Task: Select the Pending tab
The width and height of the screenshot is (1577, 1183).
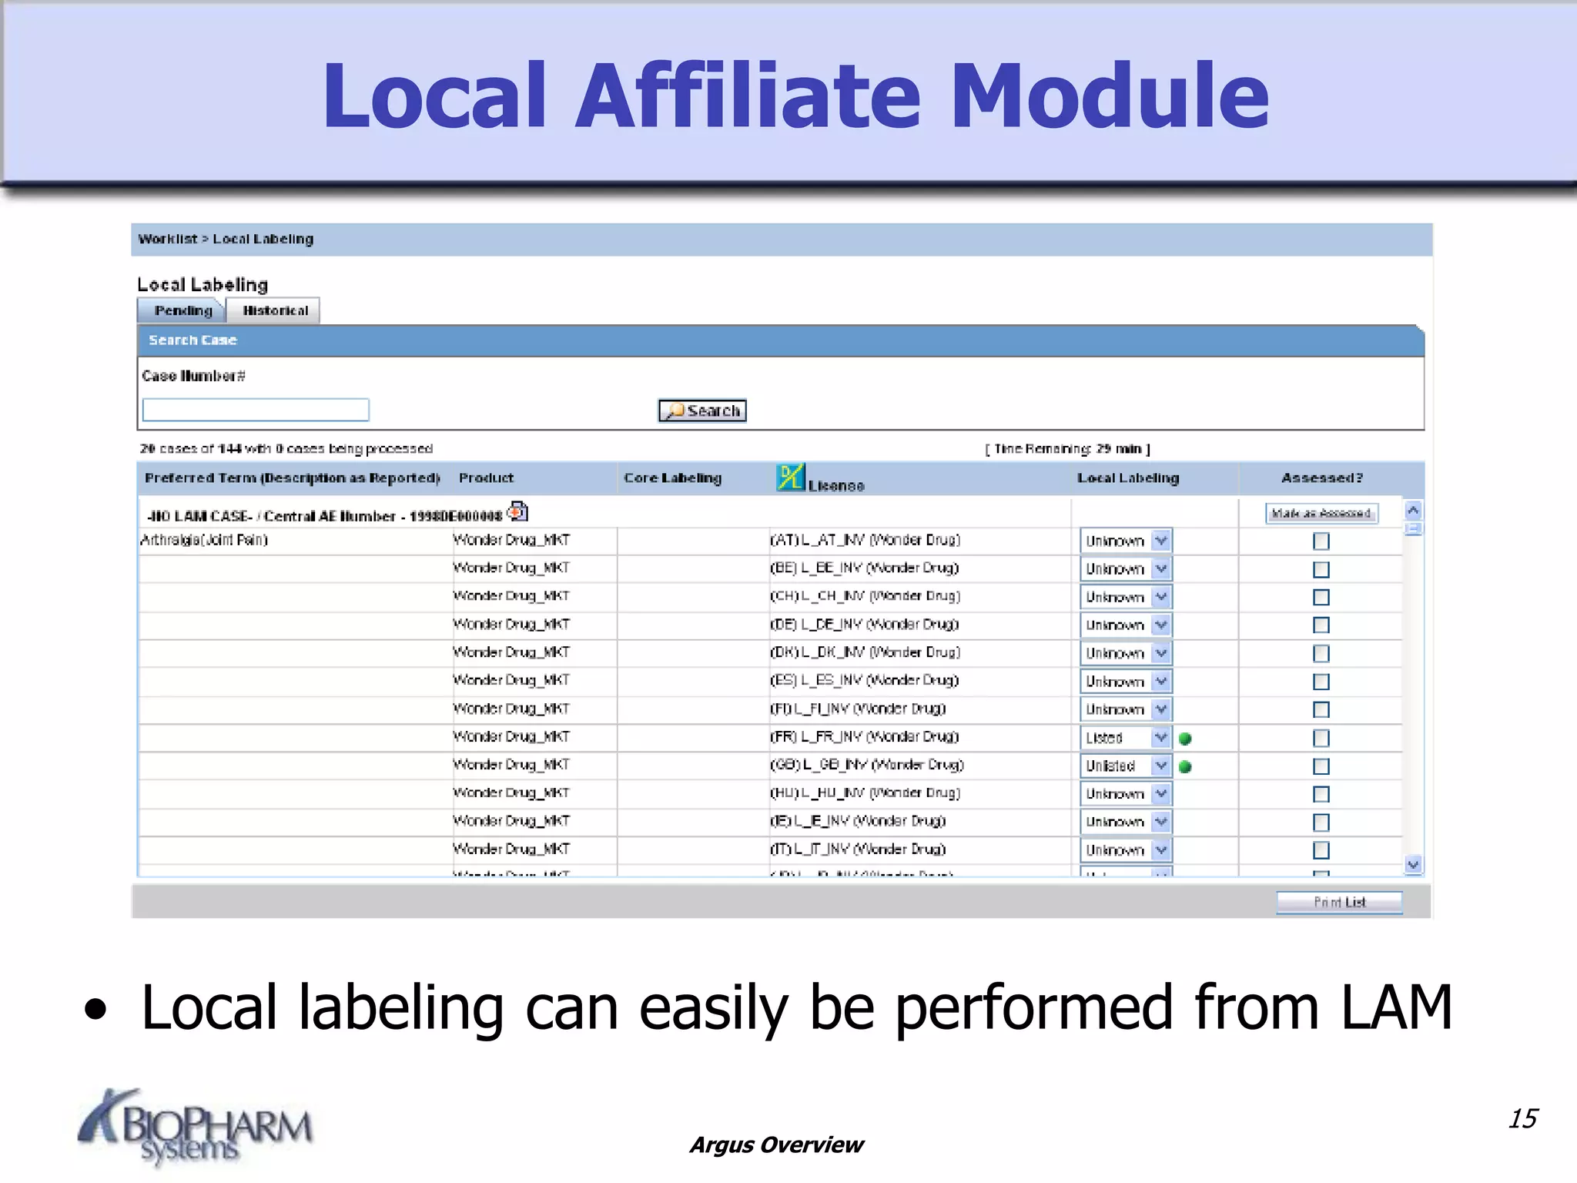Action: 182,310
